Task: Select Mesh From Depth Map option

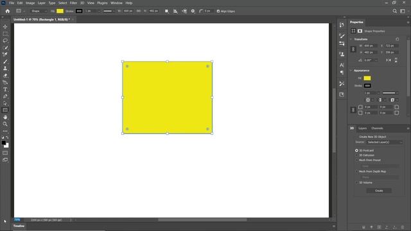Action: [356, 171]
